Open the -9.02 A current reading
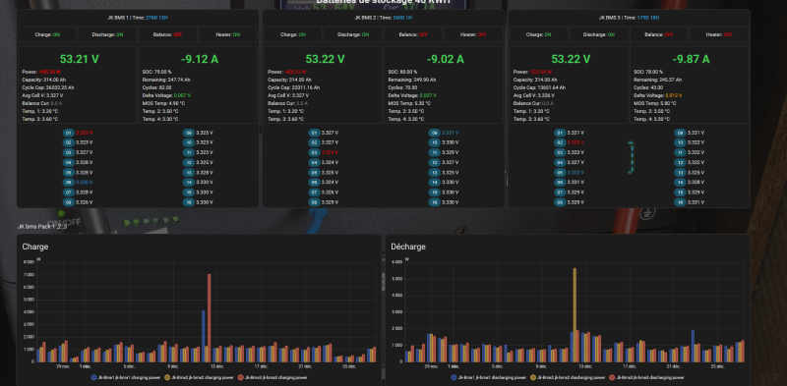787x386 pixels. click(x=446, y=59)
